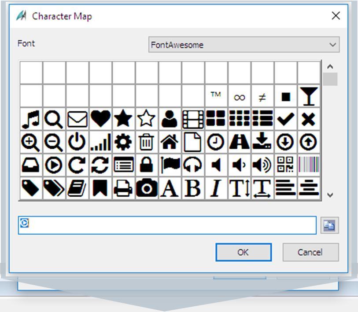Image resolution: width=358 pixels, height=312 pixels.
Task: Select the volume off speaker glyph
Action: tap(216, 165)
